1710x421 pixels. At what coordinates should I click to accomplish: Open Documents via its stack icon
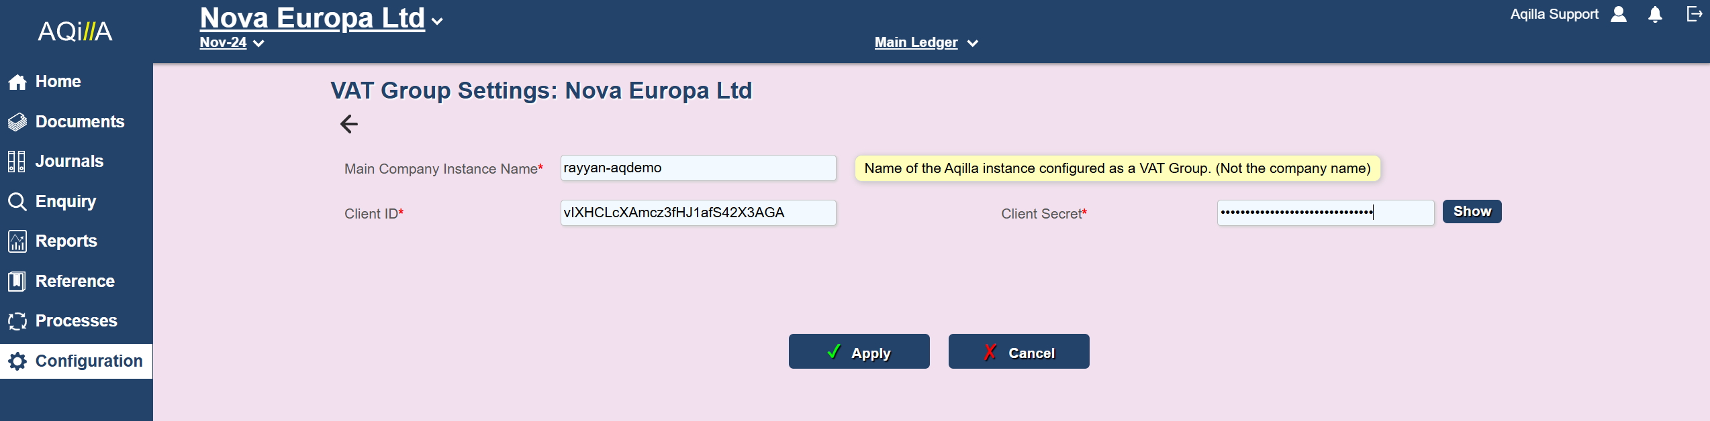(17, 122)
